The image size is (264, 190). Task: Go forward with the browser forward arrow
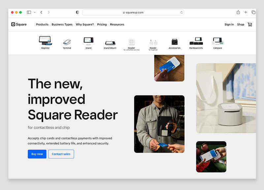coord(49,12)
